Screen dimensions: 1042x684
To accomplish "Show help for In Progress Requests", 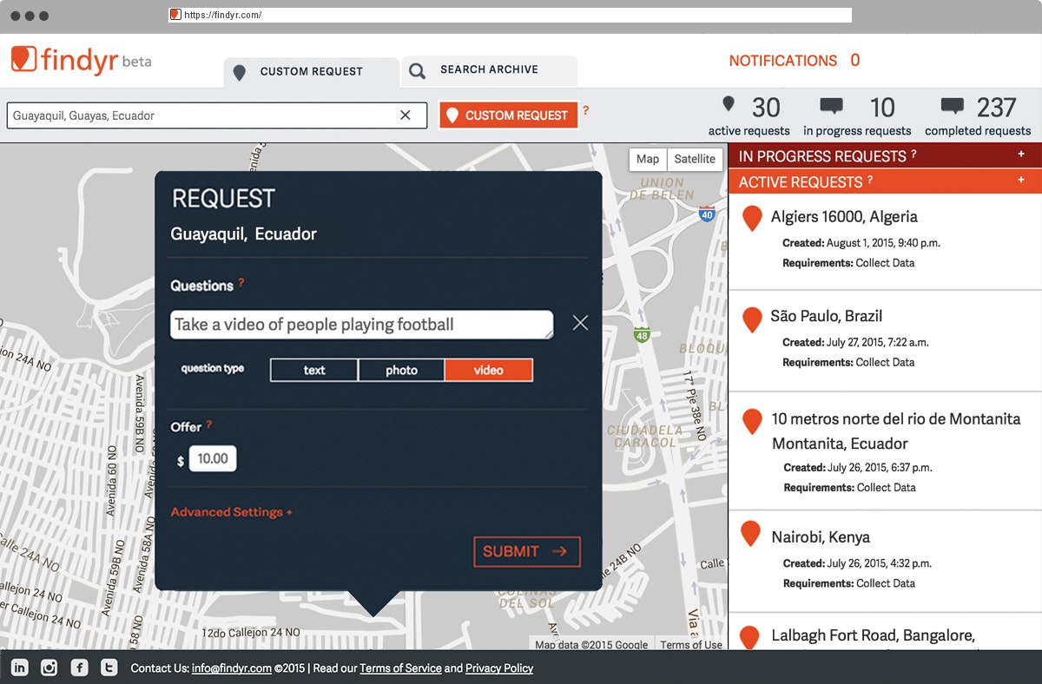I will pyautogui.click(x=913, y=155).
